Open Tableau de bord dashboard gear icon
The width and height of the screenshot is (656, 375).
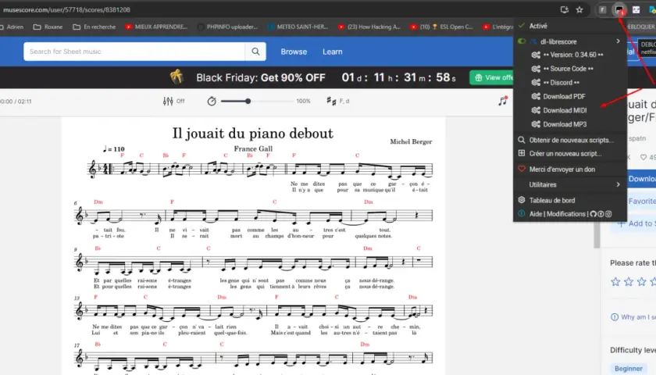click(522, 200)
